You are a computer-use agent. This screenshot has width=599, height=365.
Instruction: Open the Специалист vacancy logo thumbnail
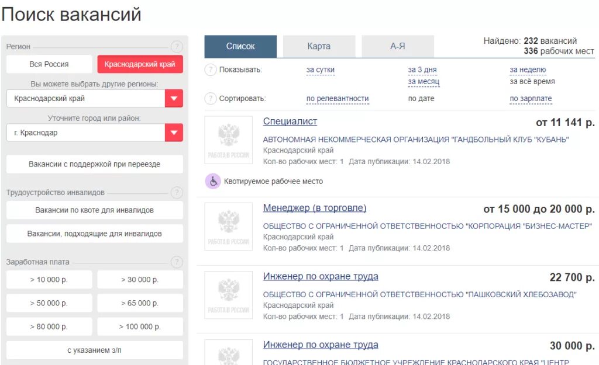click(x=229, y=140)
